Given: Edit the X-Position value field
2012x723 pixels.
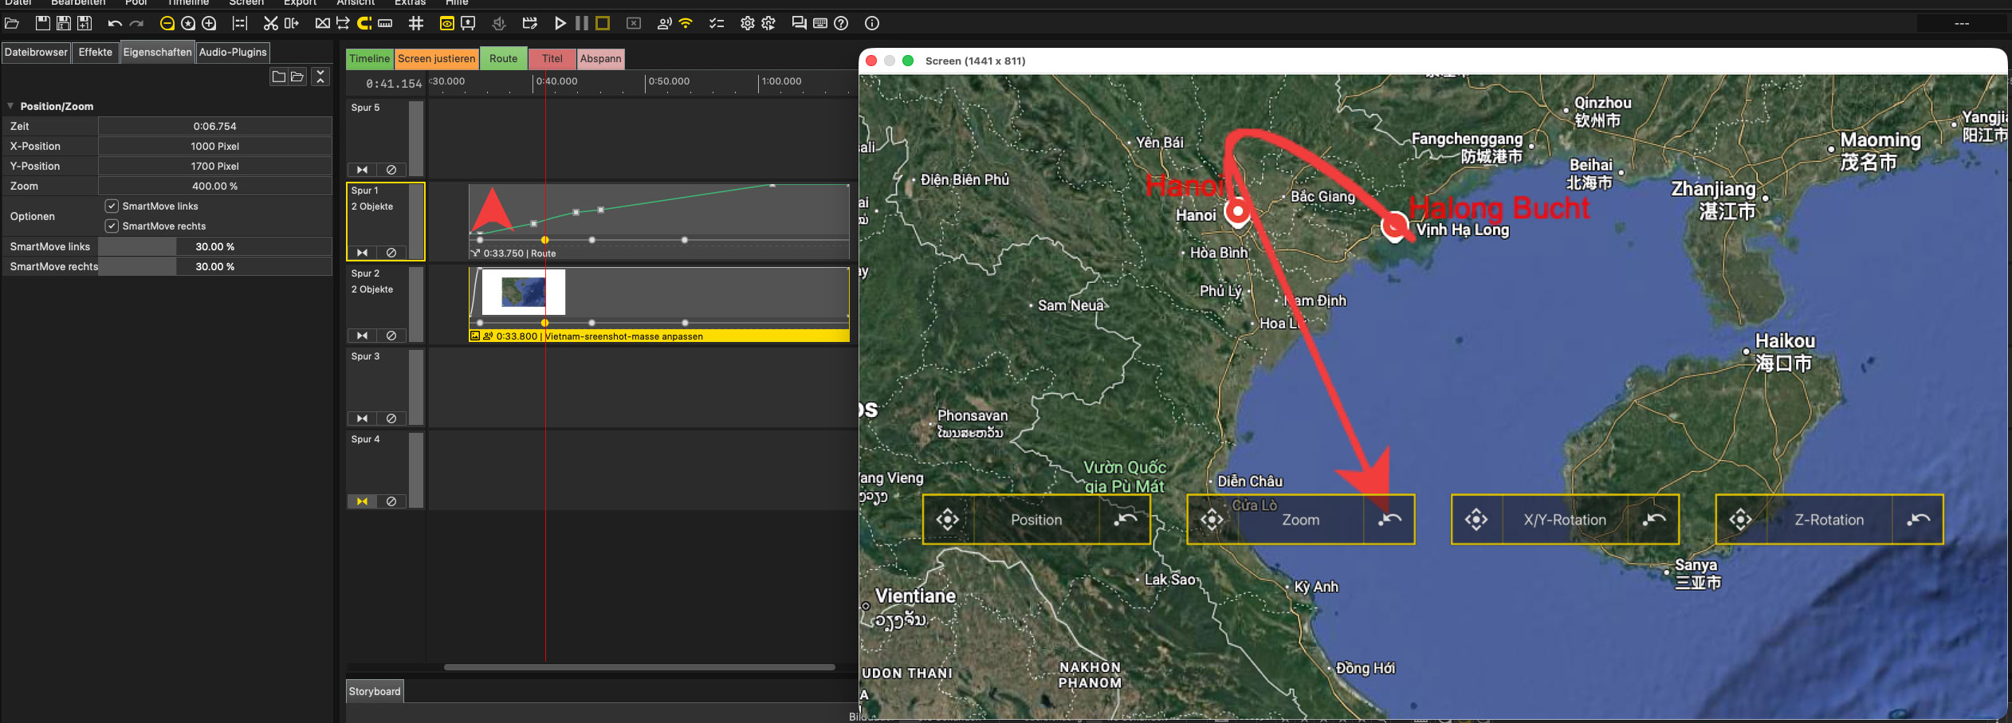Looking at the screenshot, I should click(214, 146).
